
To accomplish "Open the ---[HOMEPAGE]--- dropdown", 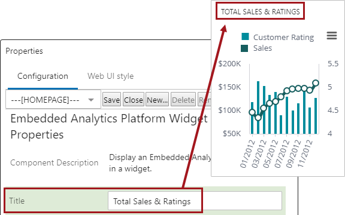I will [53, 100].
